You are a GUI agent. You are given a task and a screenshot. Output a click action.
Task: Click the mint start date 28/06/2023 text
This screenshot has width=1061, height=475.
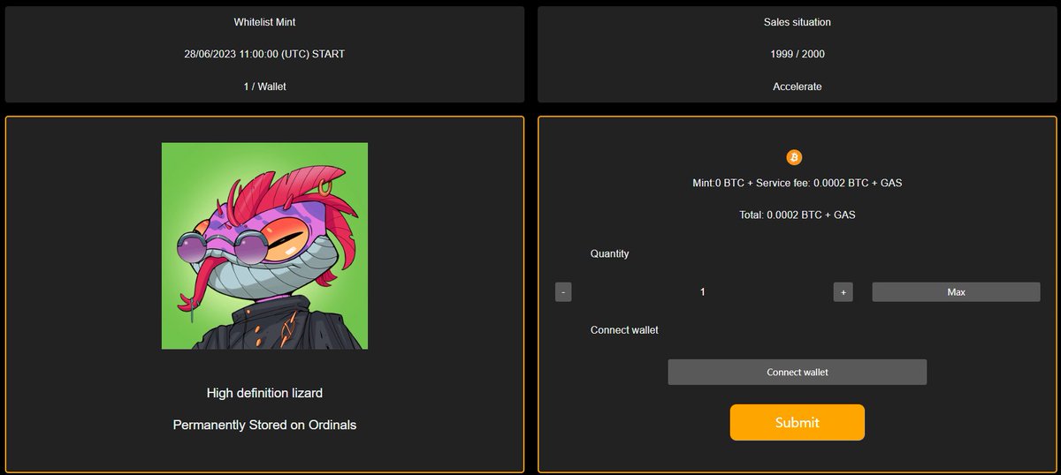point(264,54)
